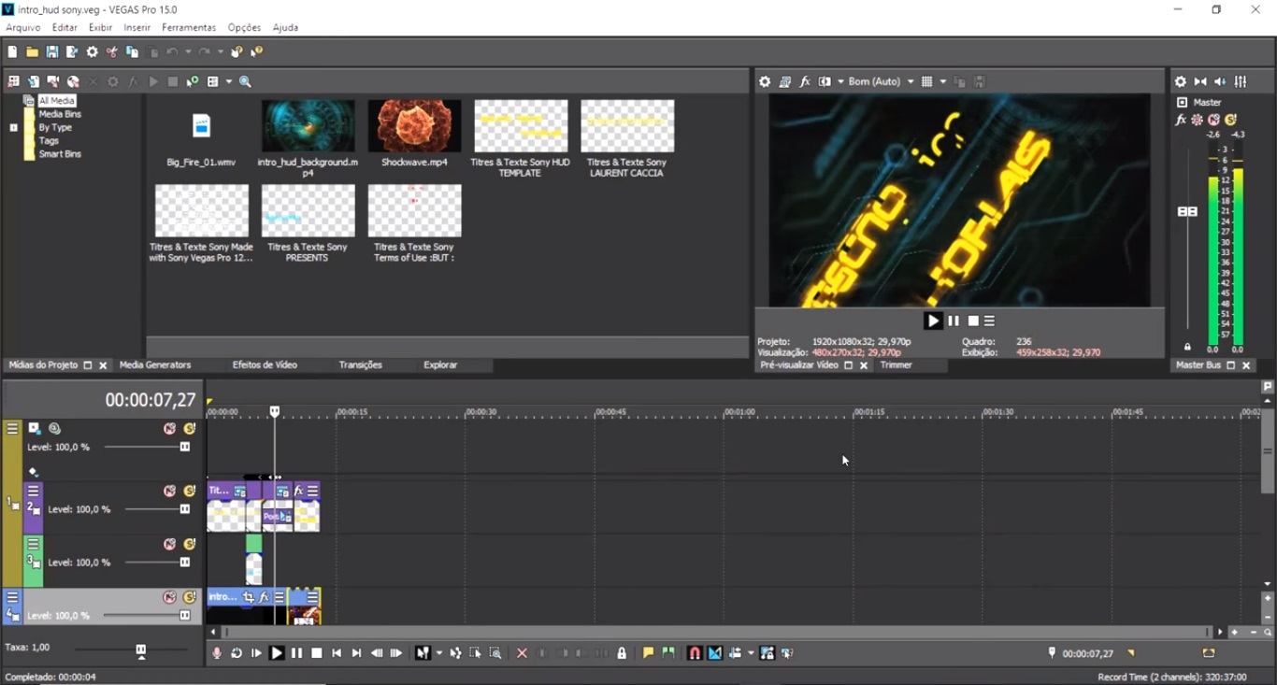Image resolution: width=1277 pixels, height=685 pixels.
Task: Click the Record microphone button in transport
Action: 217,653
